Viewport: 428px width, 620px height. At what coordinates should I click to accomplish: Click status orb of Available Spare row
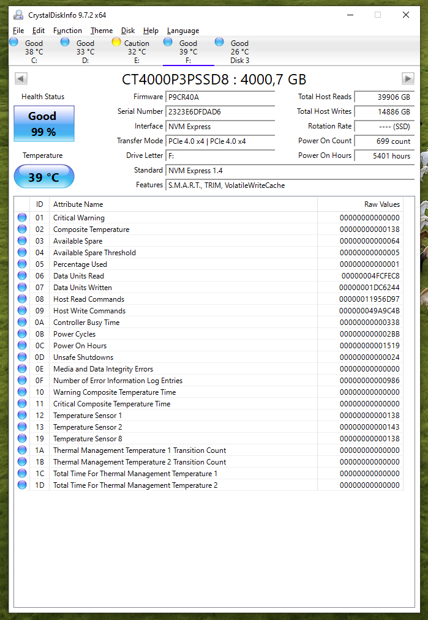(x=22, y=241)
